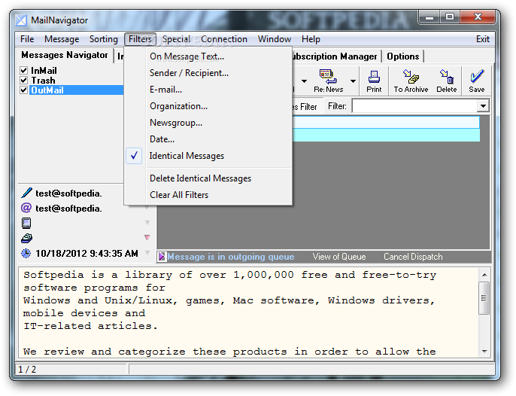This screenshot has width=516, height=396.
Task: Open the Message menu
Action: (62, 39)
